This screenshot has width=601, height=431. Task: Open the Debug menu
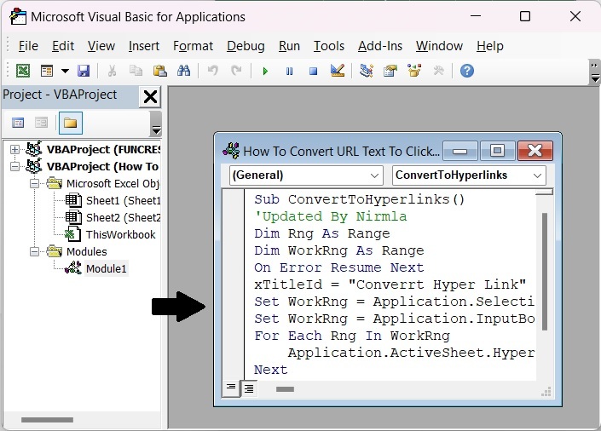tap(246, 46)
